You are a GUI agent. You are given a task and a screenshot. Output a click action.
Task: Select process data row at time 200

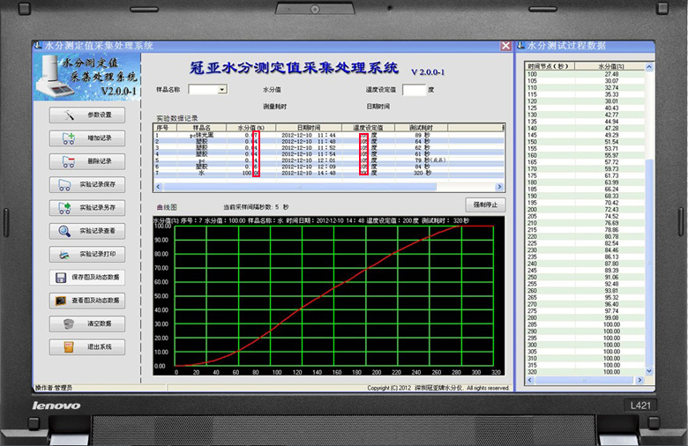(x=586, y=209)
